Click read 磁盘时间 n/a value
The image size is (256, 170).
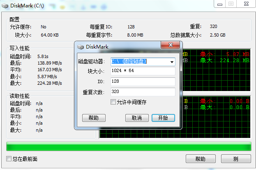[39, 103]
